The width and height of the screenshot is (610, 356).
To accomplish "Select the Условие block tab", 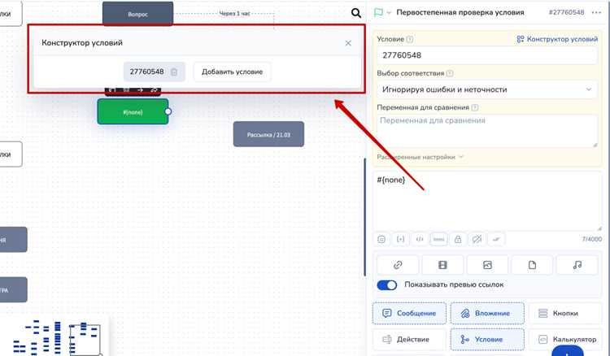I will click(487, 339).
